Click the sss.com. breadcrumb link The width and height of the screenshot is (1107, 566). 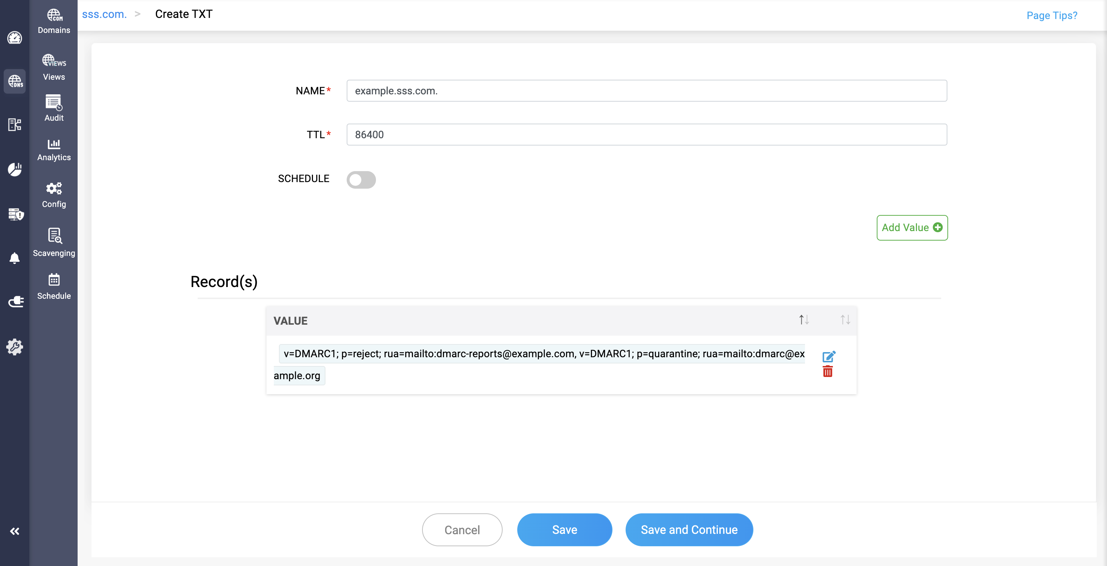(x=104, y=14)
